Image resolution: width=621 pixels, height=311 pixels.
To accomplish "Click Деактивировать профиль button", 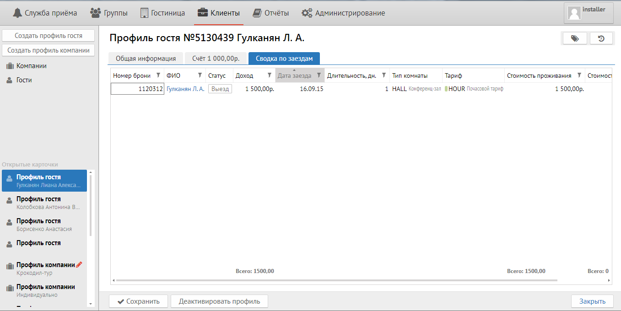I will (219, 301).
